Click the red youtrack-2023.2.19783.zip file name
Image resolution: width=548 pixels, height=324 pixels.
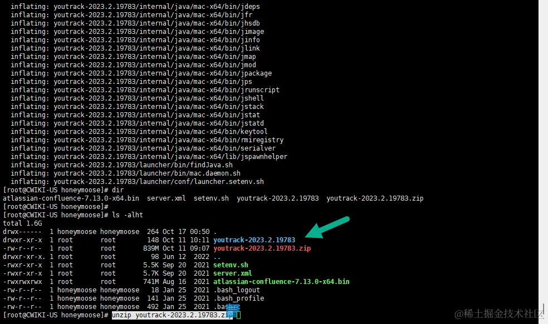262,248
